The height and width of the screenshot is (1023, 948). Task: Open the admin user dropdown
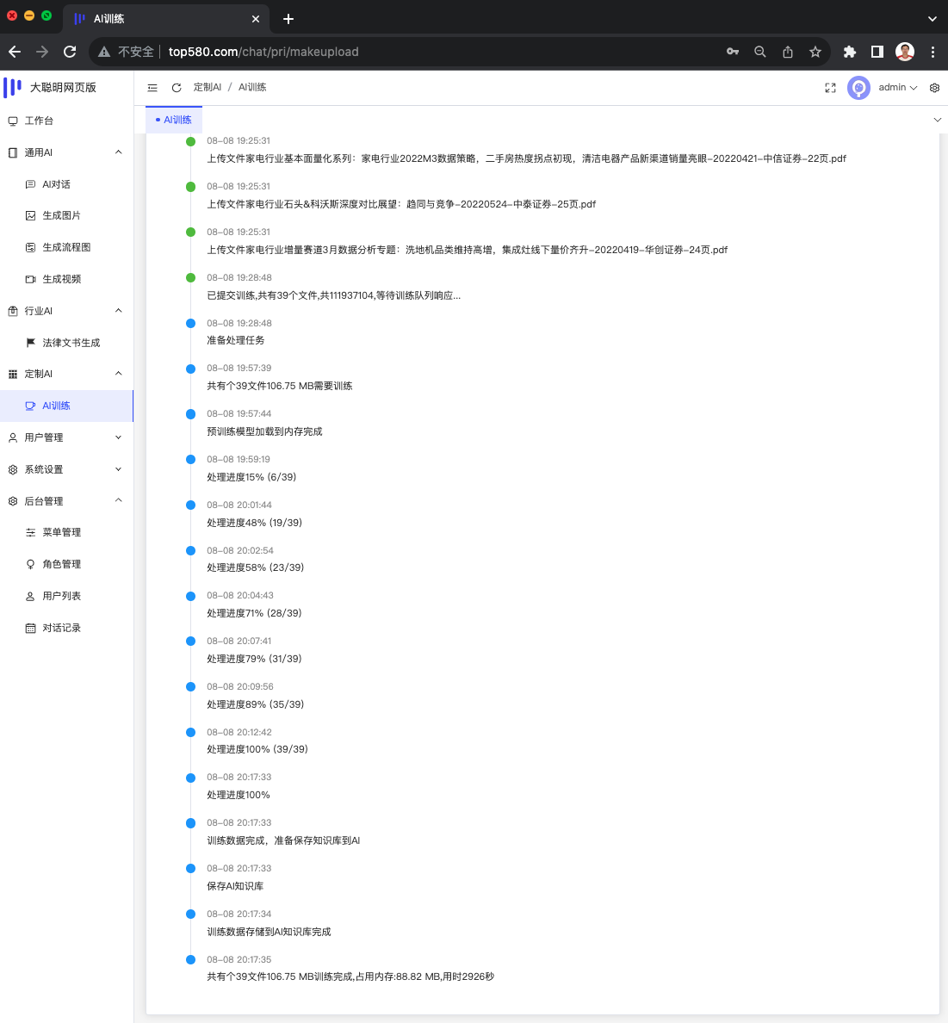pyautogui.click(x=896, y=87)
